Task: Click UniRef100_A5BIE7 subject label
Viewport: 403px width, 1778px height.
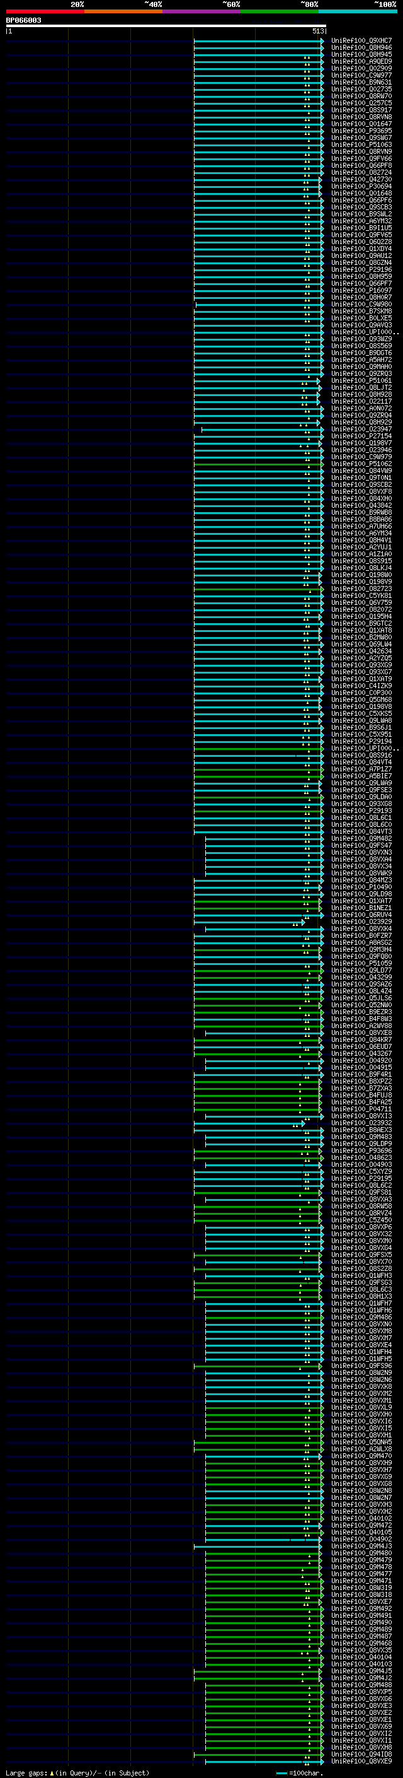Action: 361,776
